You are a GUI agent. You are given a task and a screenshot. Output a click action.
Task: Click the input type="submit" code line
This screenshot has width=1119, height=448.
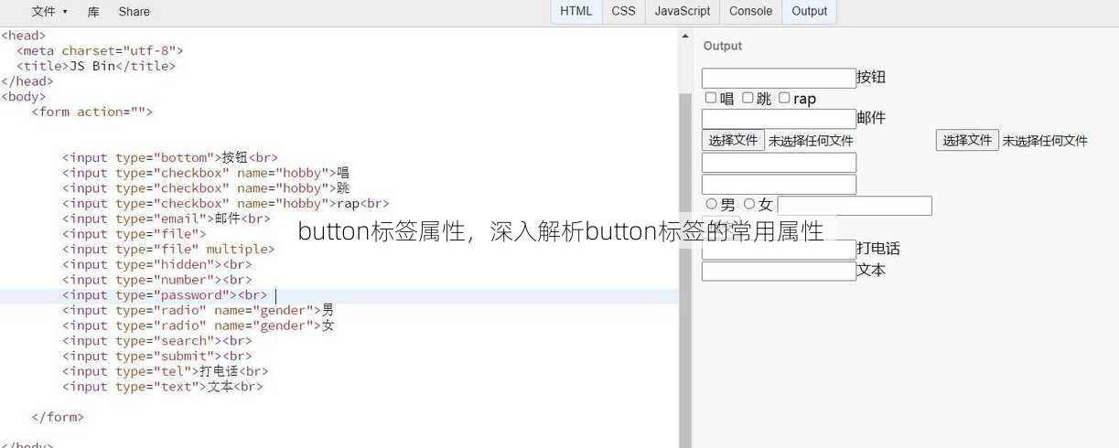[156, 356]
